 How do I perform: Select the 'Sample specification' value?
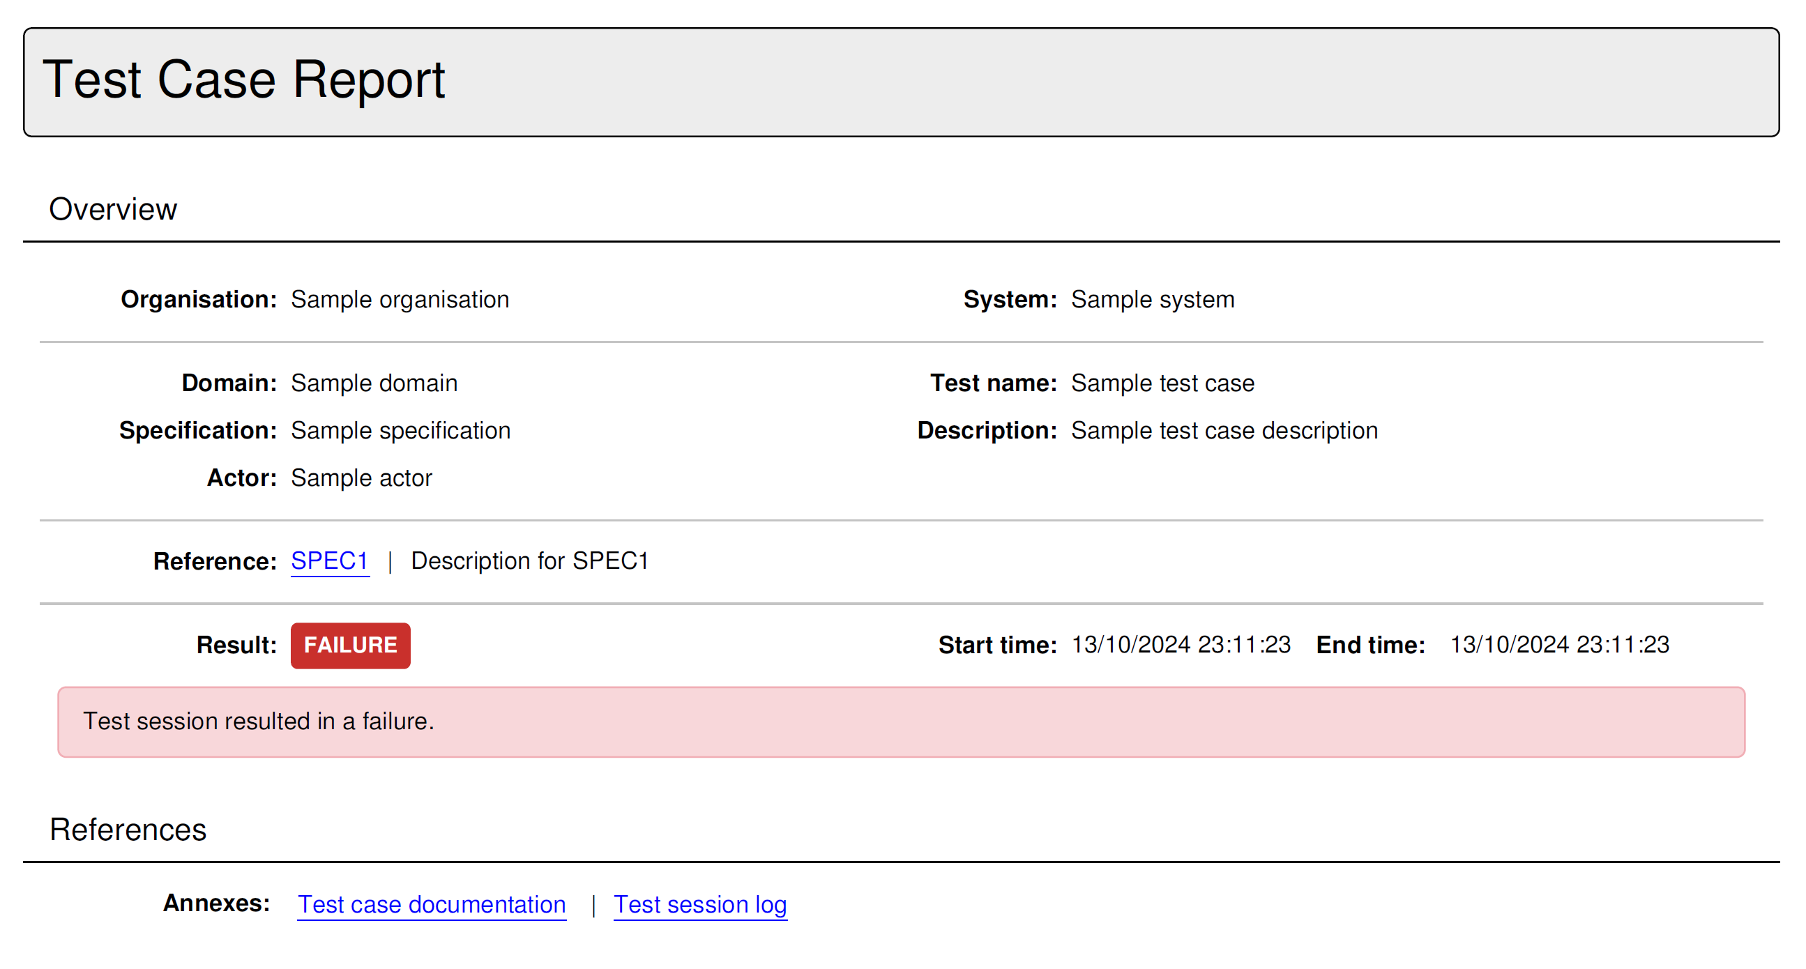401,431
